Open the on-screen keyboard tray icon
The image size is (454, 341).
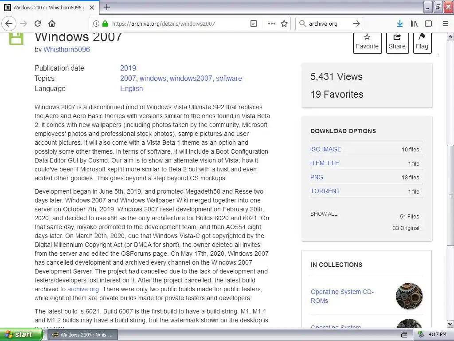(x=404, y=335)
